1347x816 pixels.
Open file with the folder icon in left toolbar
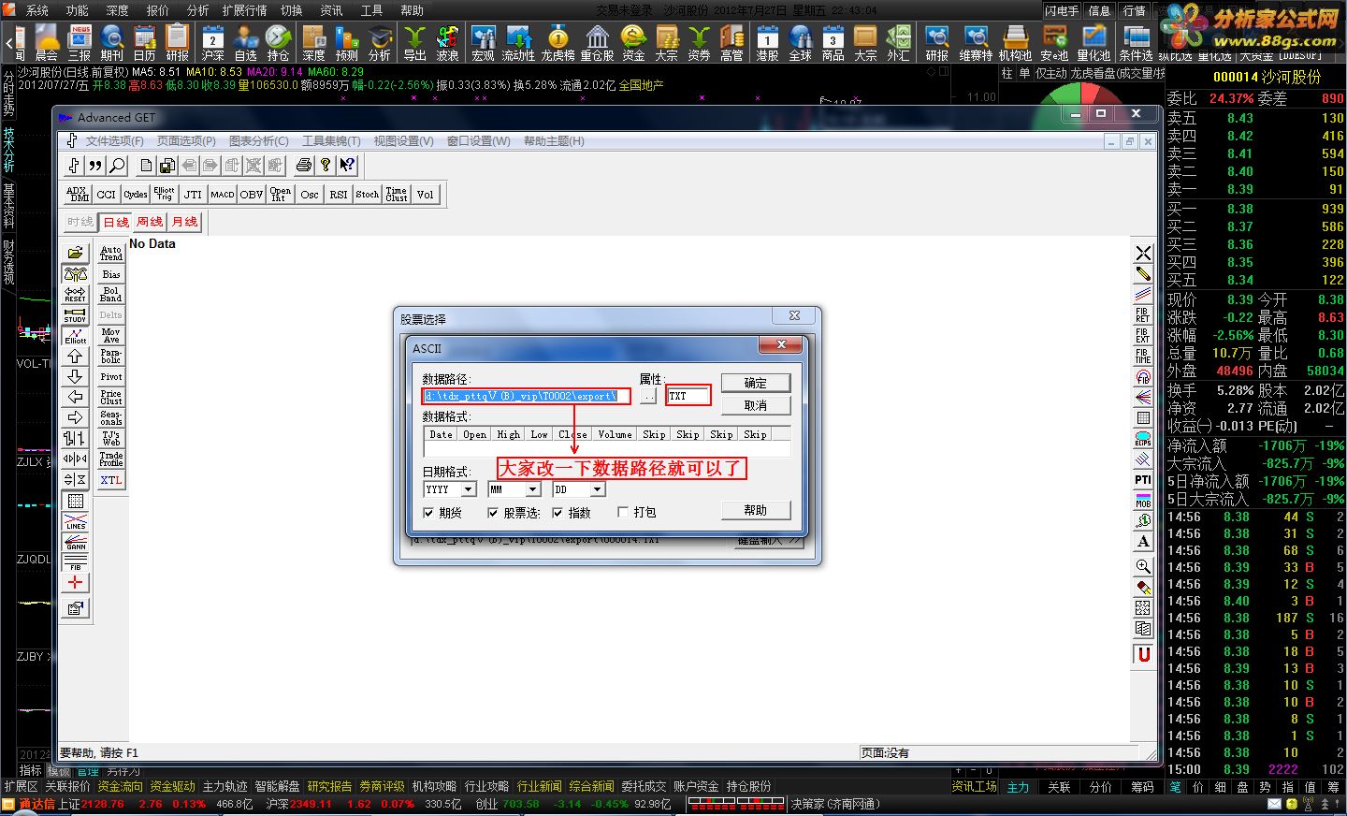tap(76, 253)
